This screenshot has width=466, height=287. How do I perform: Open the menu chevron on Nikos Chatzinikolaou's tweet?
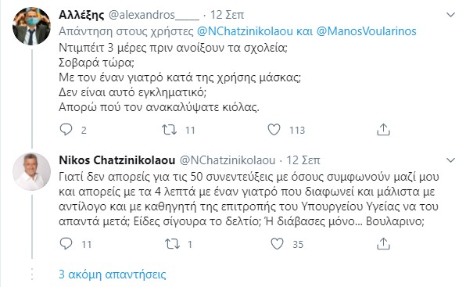(451, 160)
